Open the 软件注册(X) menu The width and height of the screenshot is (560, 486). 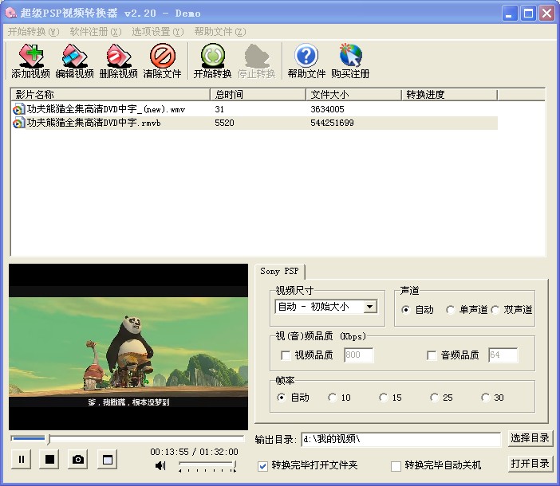[96, 32]
